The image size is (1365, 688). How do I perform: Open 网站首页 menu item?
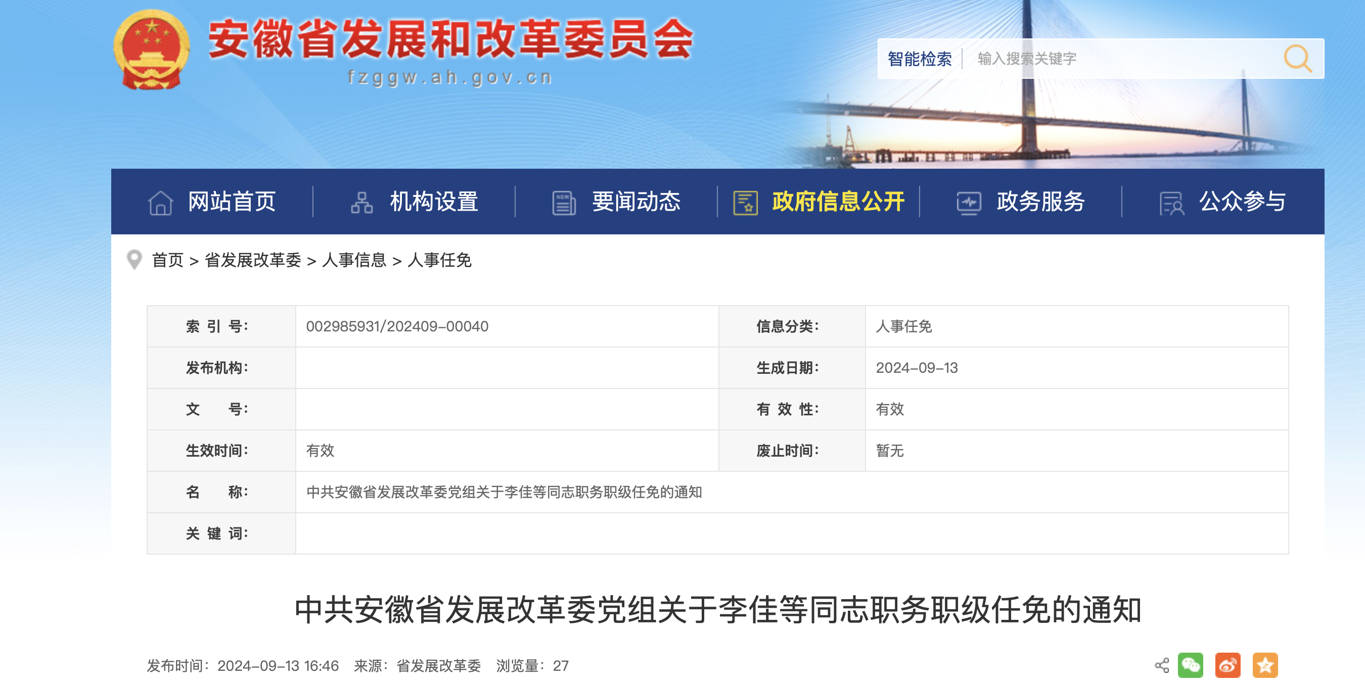232,202
